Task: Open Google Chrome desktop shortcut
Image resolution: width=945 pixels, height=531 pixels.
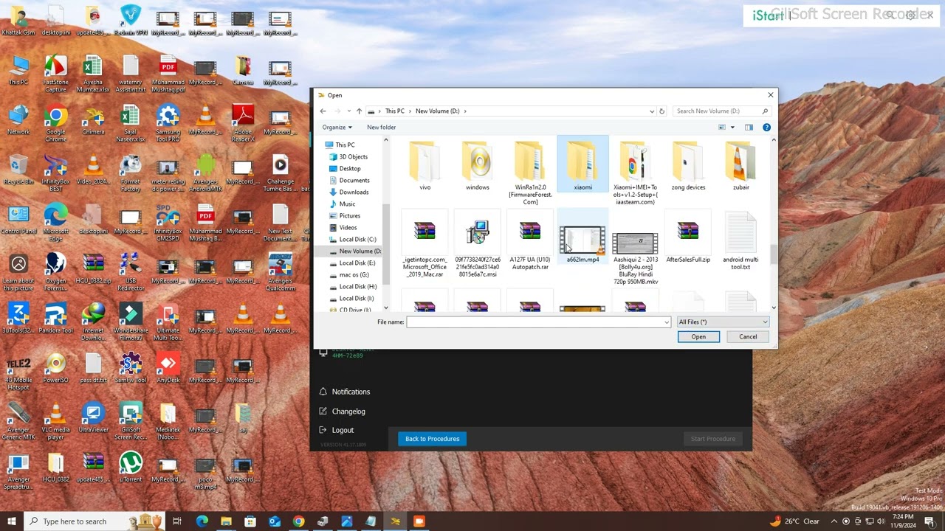Action: pos(55,122)
